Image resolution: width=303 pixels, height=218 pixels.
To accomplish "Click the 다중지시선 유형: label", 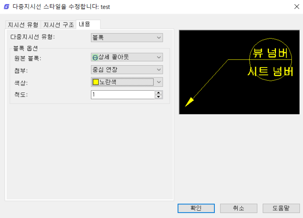I will coord(33,37).
